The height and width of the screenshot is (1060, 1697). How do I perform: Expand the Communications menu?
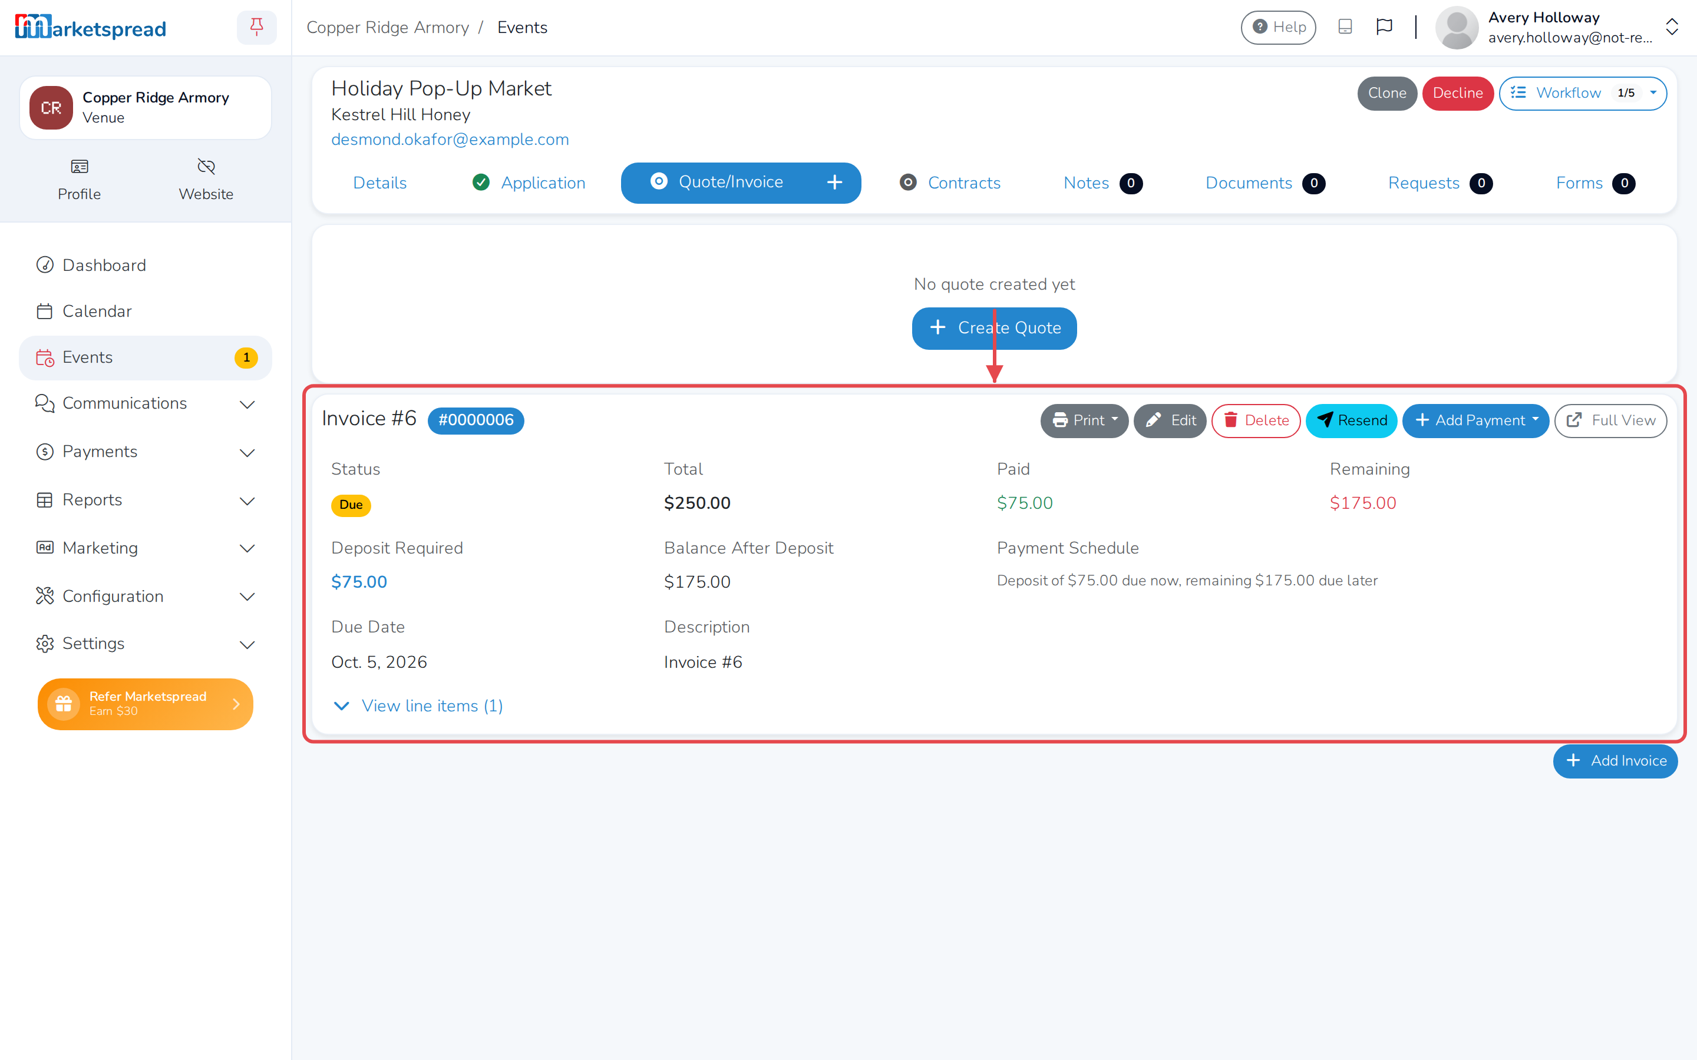[145, 404]
